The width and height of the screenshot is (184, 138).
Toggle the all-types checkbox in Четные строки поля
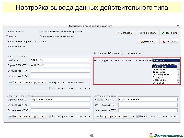click(x=137, y=117)
